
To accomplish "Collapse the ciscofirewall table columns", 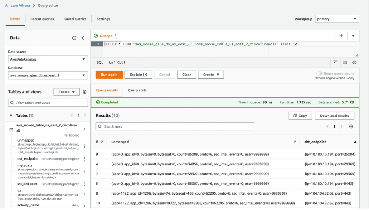I will pos(11,130).
